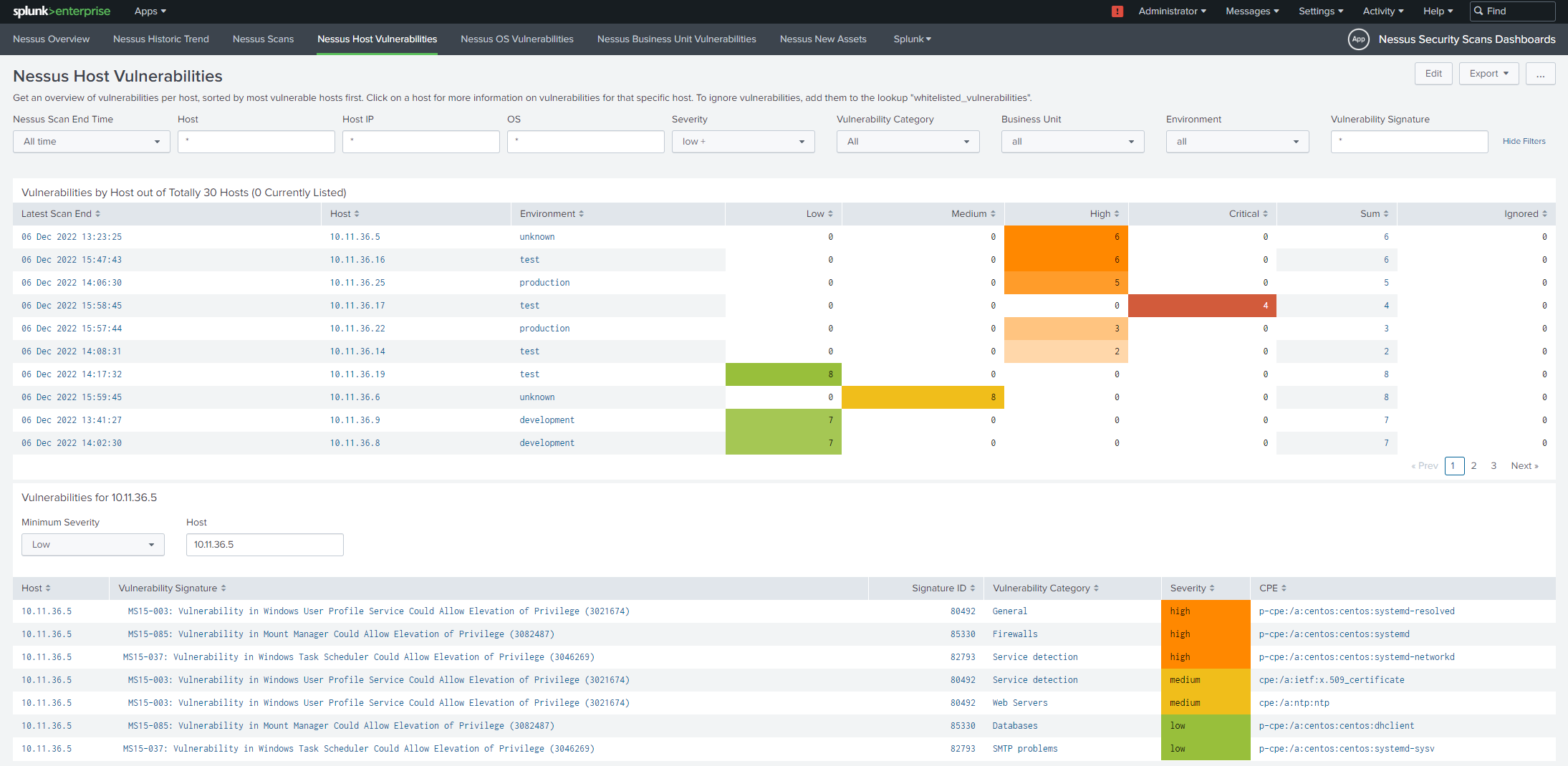Sort hosts table by Host column
The height and width of the screenshot is (766, 1568).
point(345,214)
